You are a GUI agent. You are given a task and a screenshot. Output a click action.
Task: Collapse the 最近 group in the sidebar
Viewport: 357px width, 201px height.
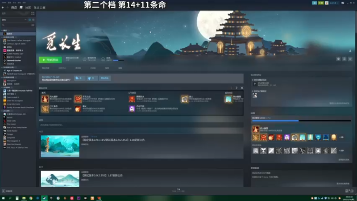point(2,30)
